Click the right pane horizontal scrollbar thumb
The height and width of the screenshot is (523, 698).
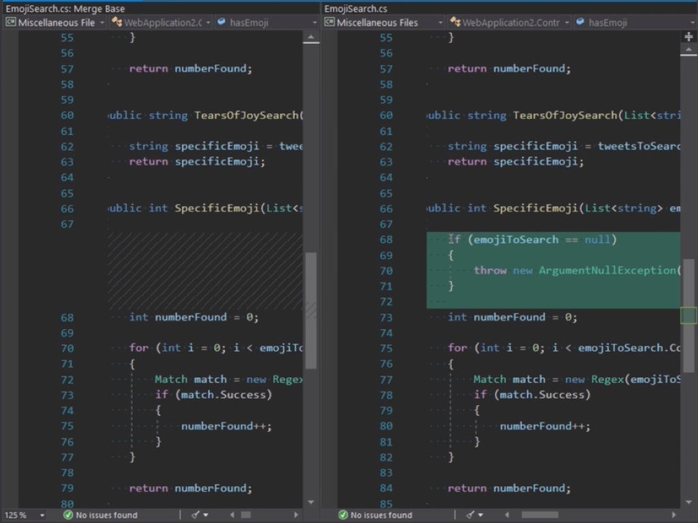click(540, 515)
